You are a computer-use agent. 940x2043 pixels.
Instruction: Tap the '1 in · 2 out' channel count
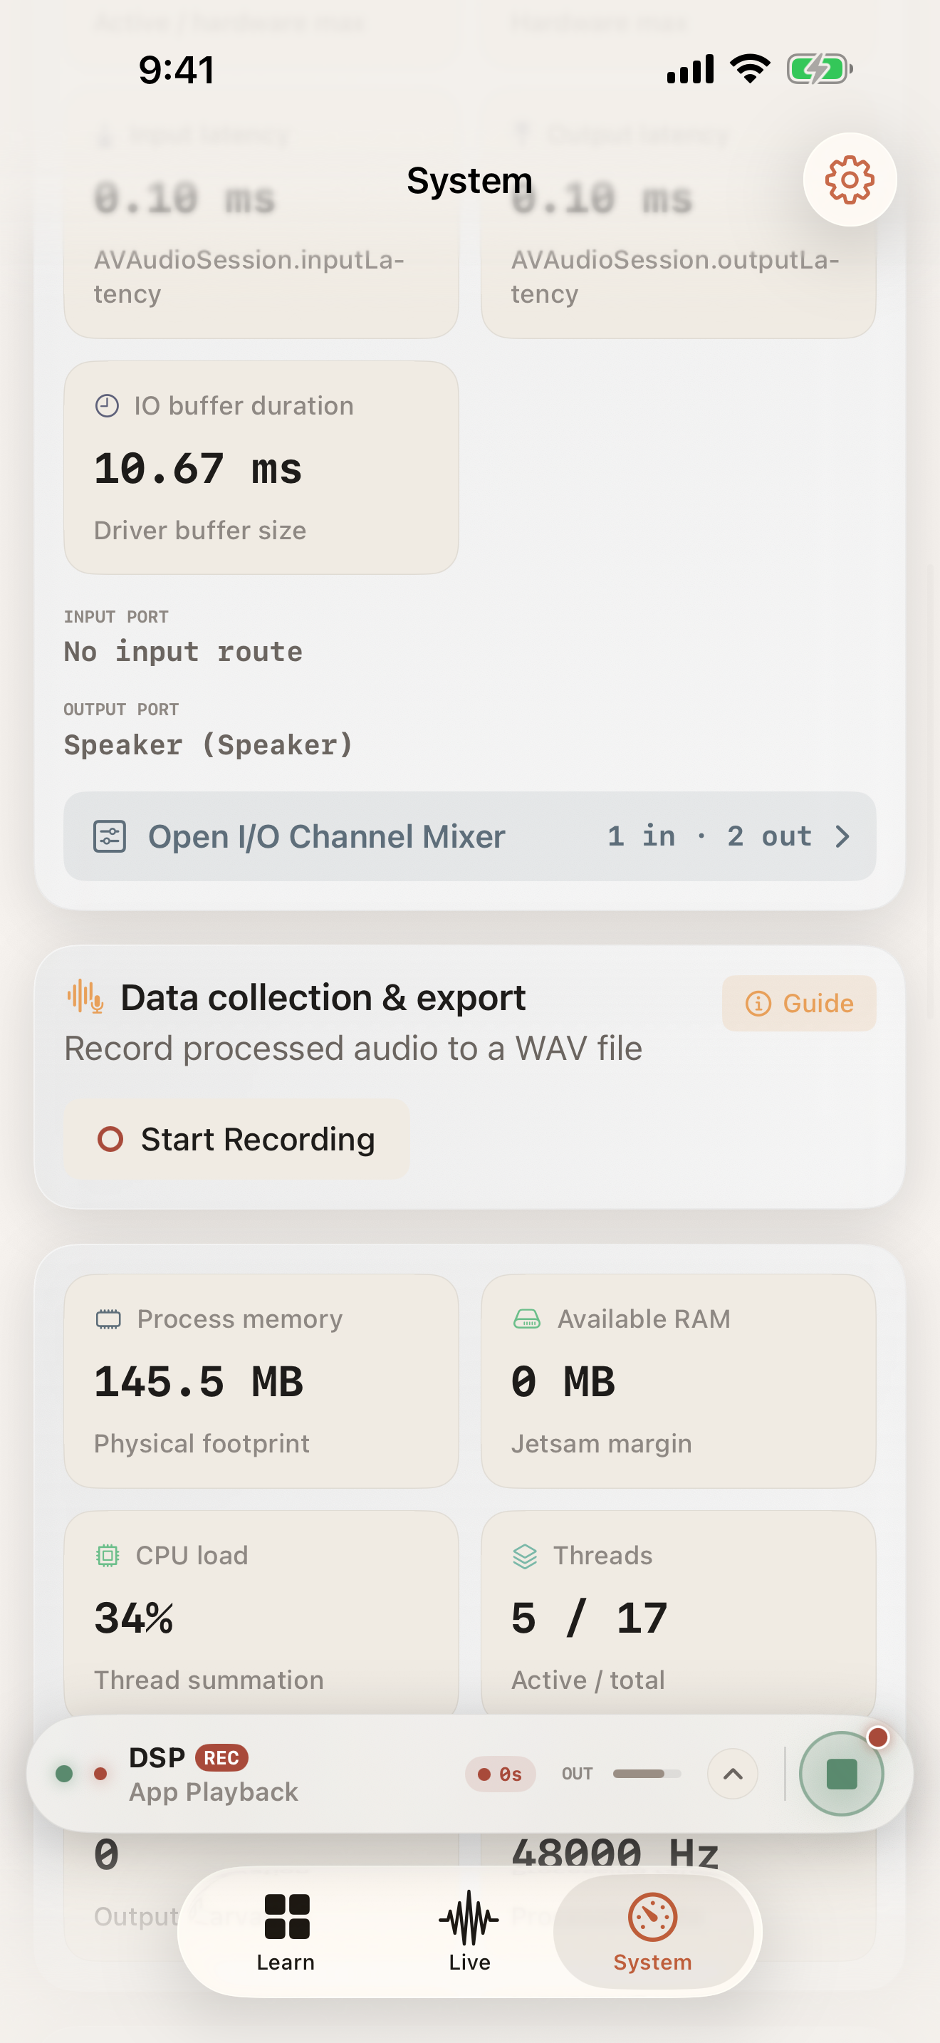(710, 836)
